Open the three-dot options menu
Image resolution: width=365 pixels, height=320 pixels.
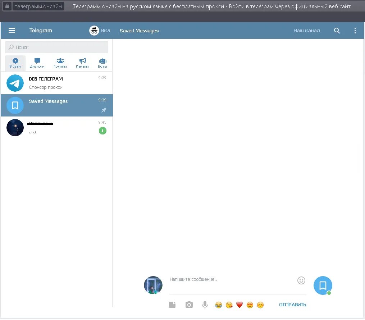355,31
